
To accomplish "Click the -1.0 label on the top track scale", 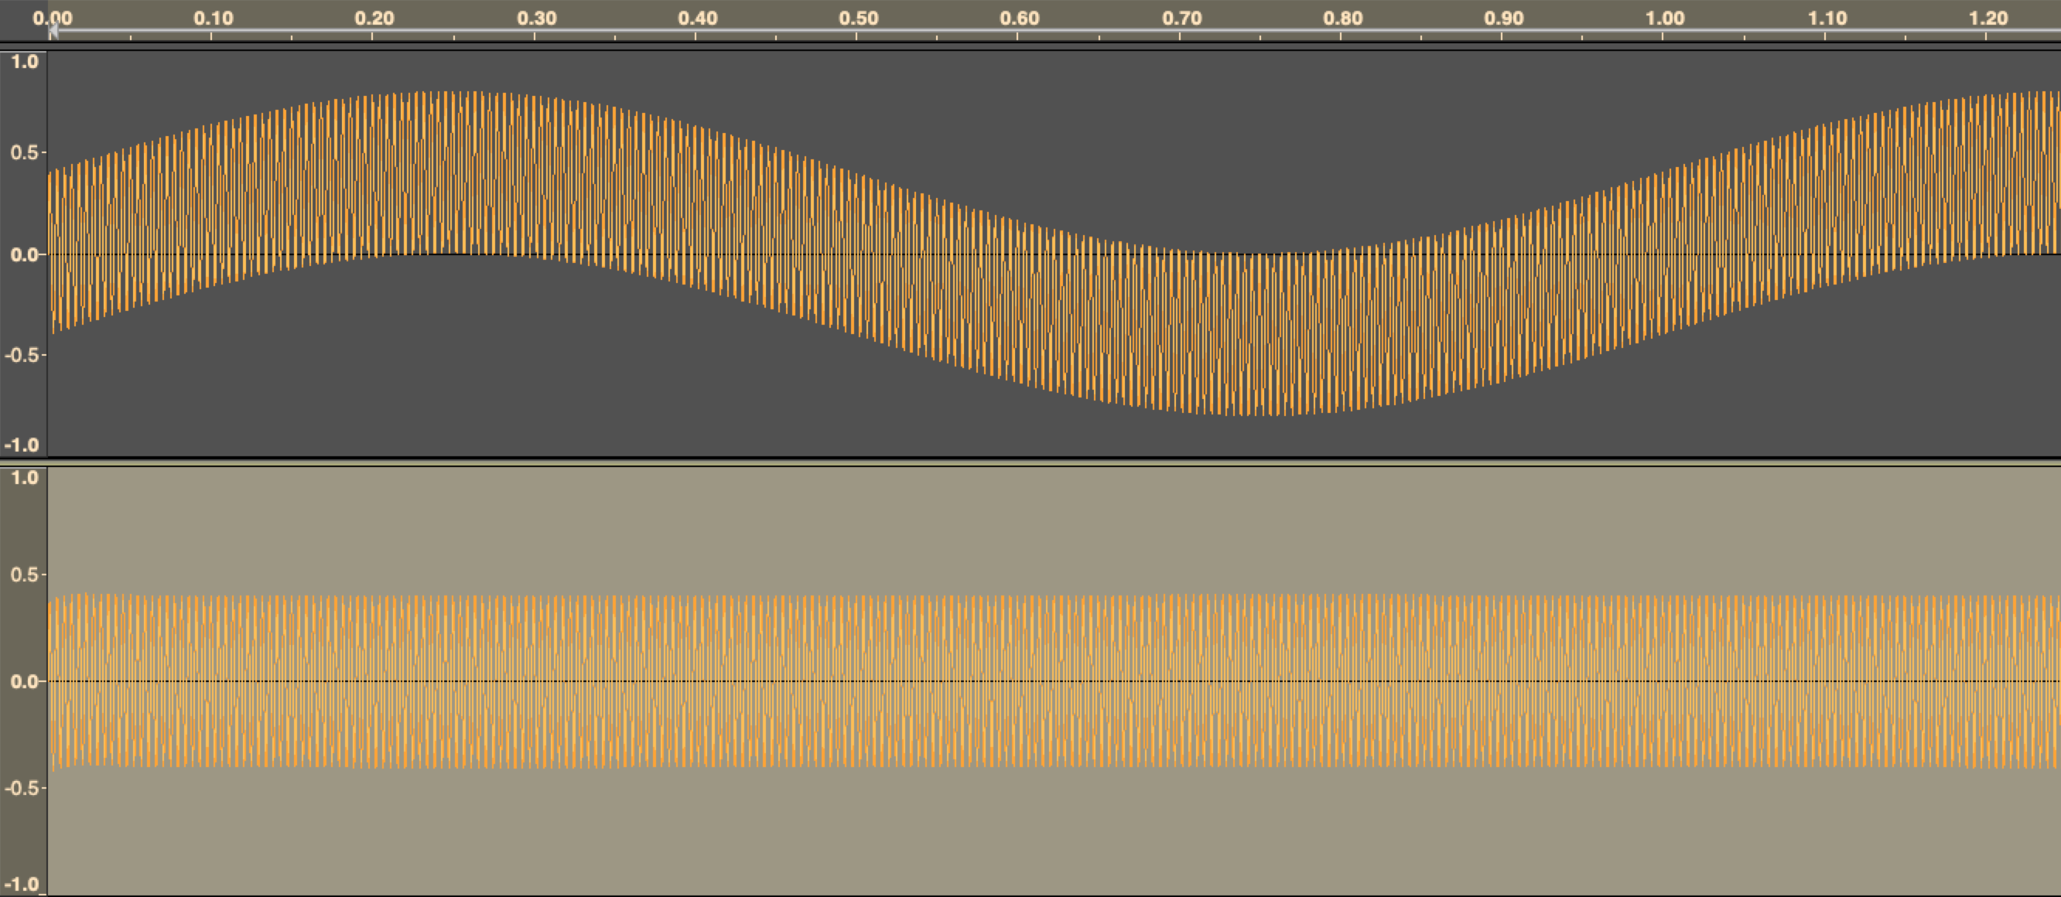I will 24,446.
